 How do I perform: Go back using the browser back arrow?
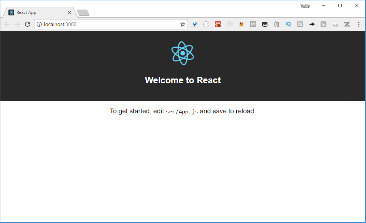click(7, 24)
